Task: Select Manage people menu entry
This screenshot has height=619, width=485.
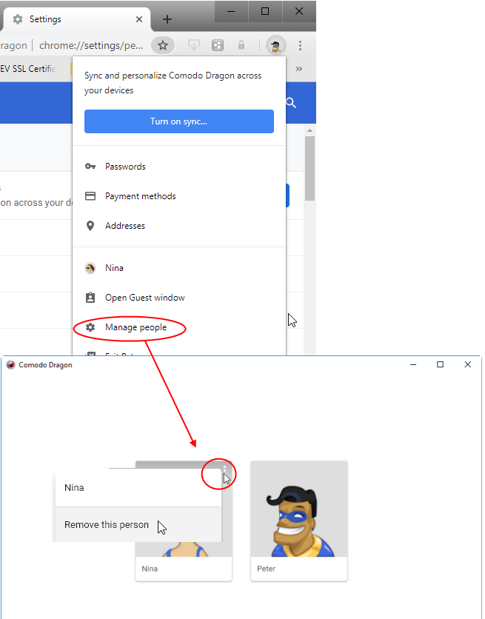Action: (x=178, y=327)
